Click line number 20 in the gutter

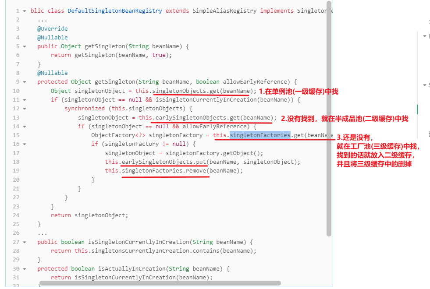tap(16, 180)
